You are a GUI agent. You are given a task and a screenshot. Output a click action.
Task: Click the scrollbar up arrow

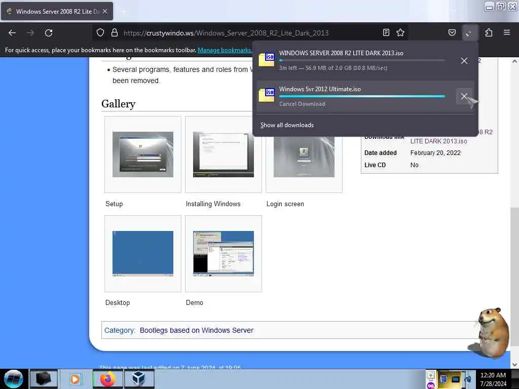click(x=514, y=61)
